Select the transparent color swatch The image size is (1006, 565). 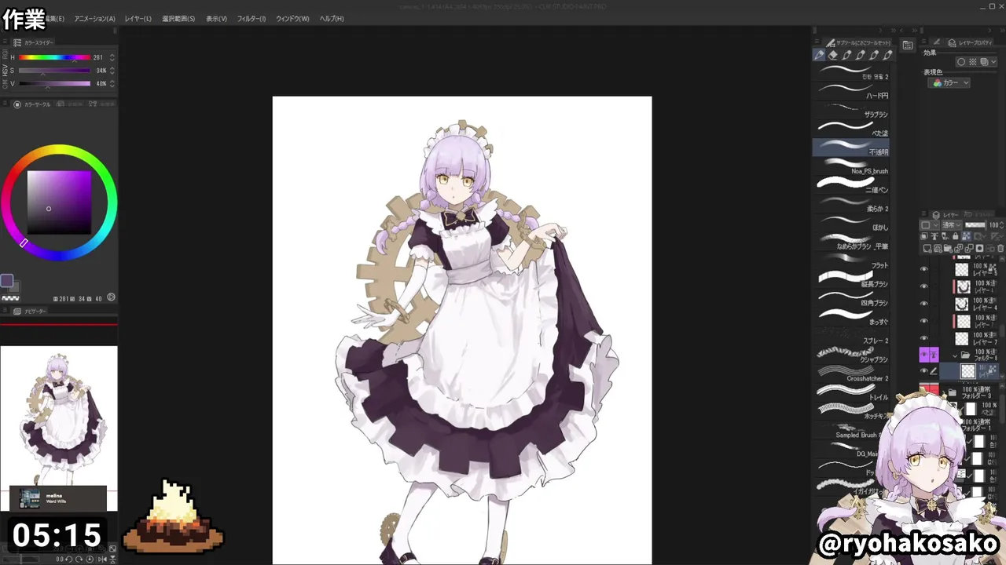pyautogui.click(x=10, y=298)
